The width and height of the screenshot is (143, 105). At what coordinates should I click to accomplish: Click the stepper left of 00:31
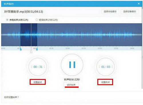[x=31, y=67]
